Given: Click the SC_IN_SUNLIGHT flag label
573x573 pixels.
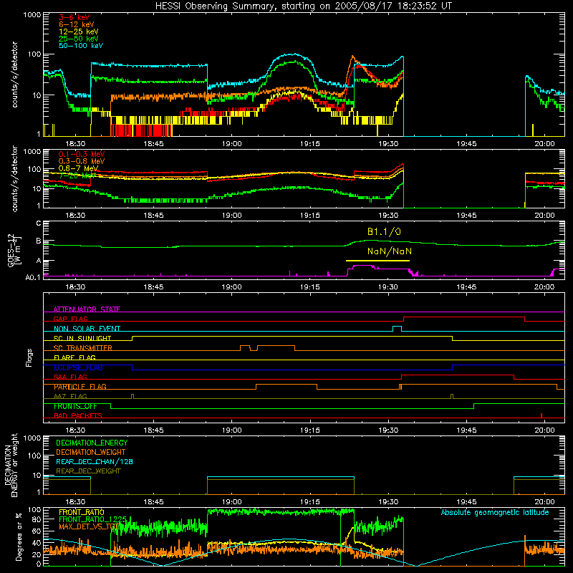Looking at the screenshot, I should (x=82, y=338).
